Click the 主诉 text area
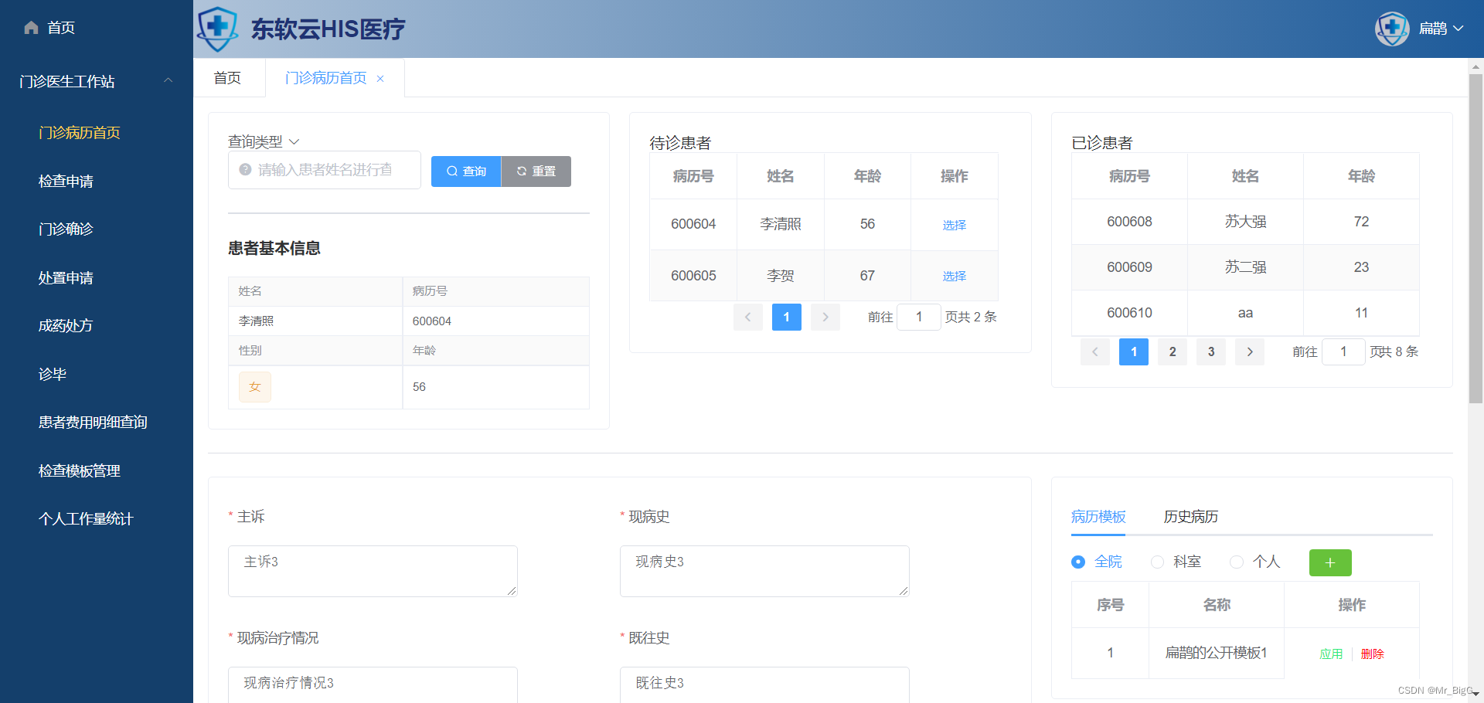The width and height of the screenshot is (1484, 703). tap(373, 571)
